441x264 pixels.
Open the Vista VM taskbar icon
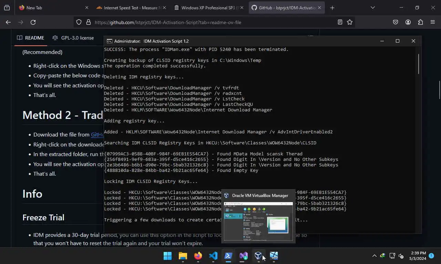[274, 256]
